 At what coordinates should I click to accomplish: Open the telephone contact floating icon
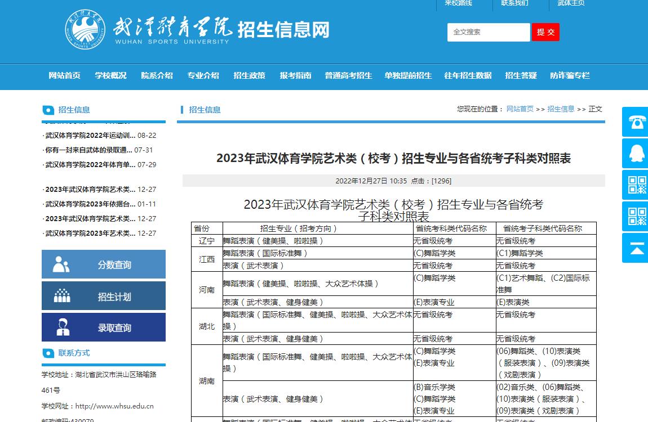click(x=636, y=122)
